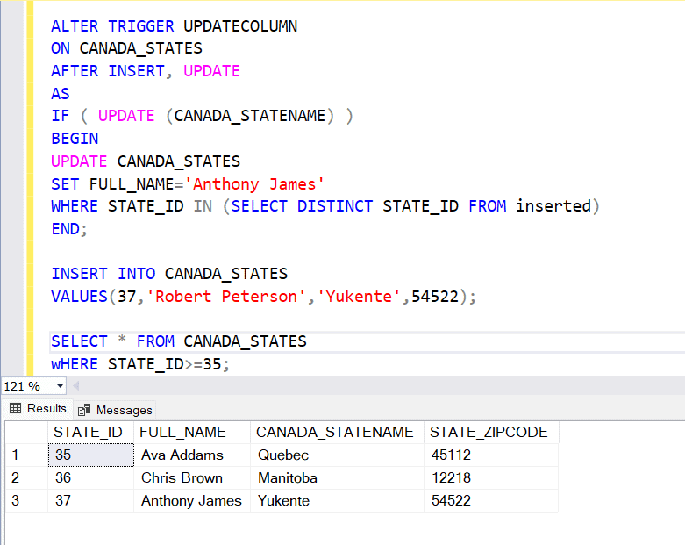Click the zipcode 45112 cell

pos(491,455)
